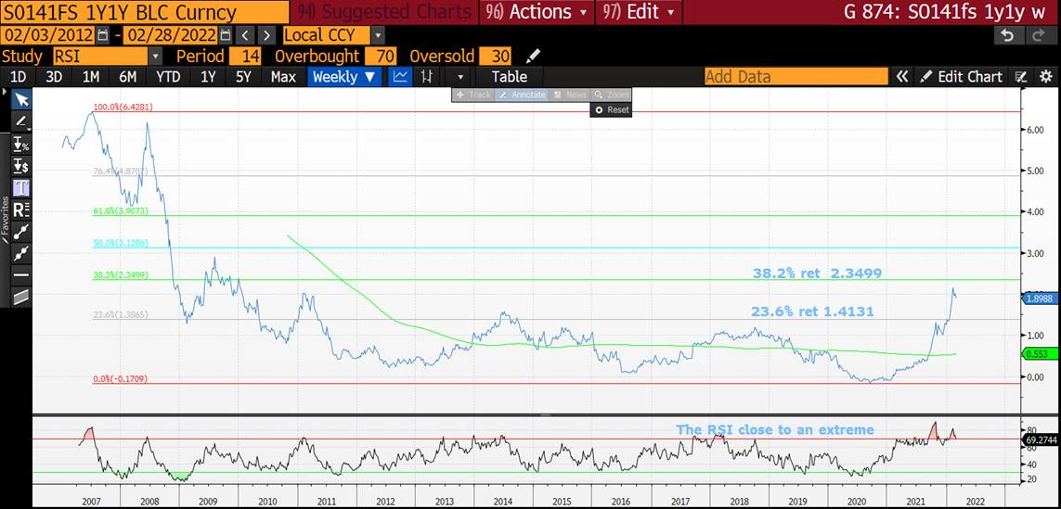Select the 1D time range

19,76
